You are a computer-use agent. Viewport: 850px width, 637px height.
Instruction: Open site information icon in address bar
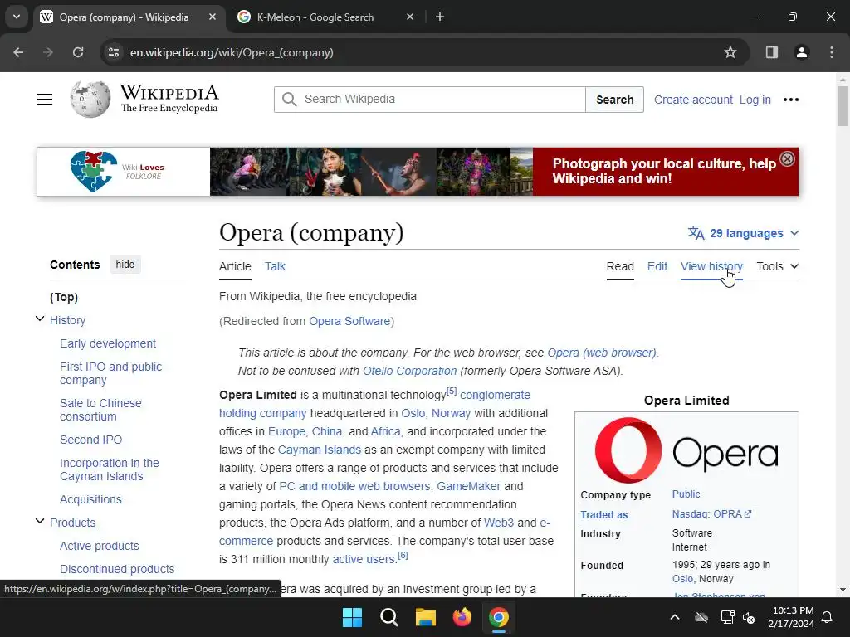114,52
